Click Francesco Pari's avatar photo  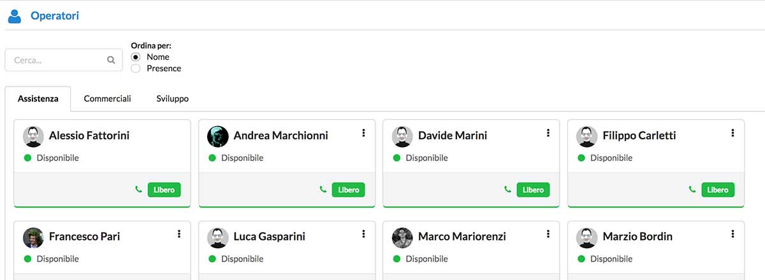(34, 237)
